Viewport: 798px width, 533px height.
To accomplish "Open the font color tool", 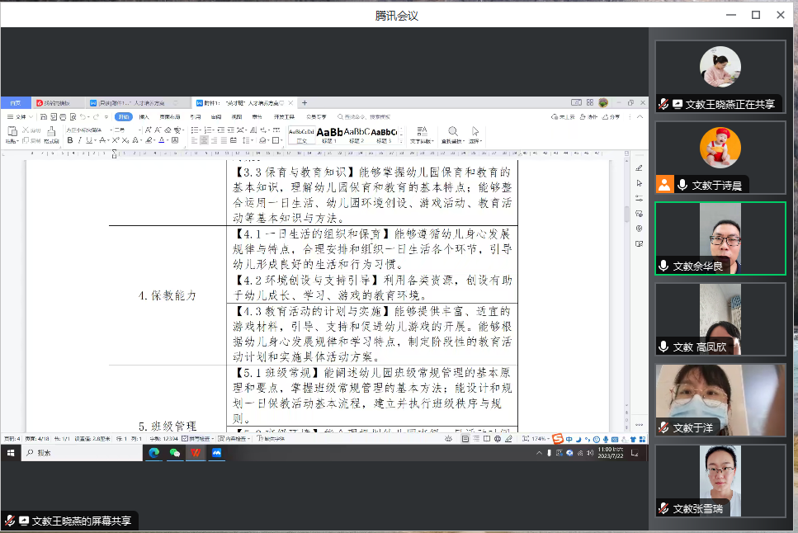I will (x=161, y=139).
